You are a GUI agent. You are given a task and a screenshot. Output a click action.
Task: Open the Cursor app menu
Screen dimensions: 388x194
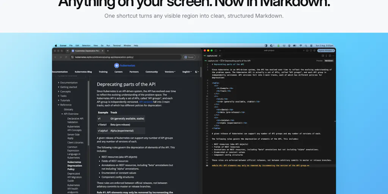pyautogui.click(x=63, y=45)
